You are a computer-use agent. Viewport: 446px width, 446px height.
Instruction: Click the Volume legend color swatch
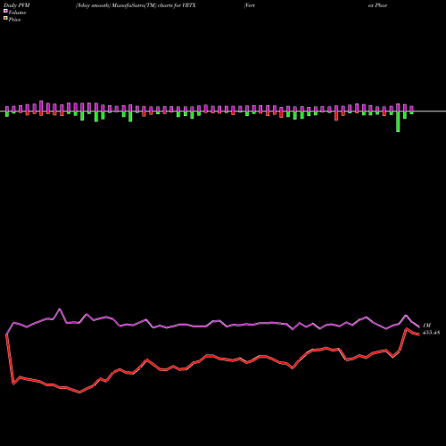(5, 11)
